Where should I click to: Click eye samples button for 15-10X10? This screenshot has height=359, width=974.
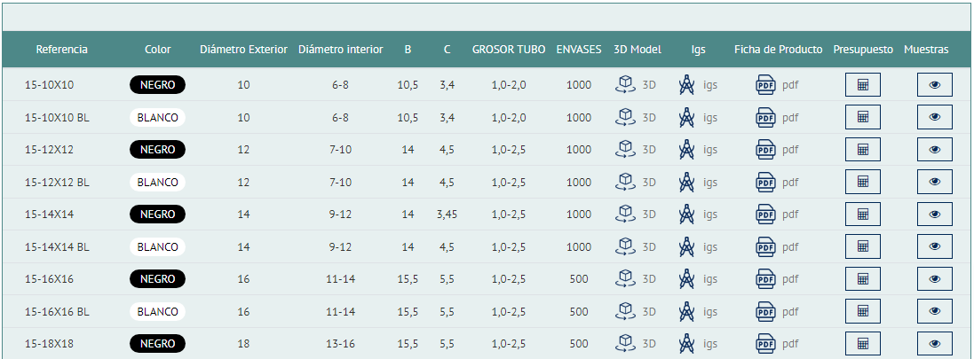point(934,85)
